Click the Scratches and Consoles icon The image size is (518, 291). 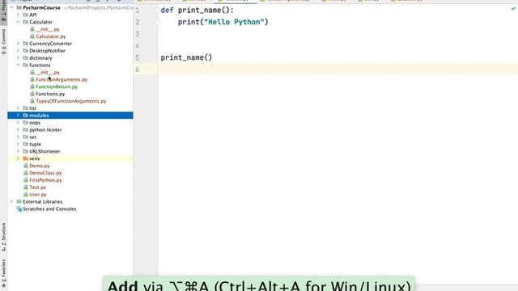click(19, 209)
